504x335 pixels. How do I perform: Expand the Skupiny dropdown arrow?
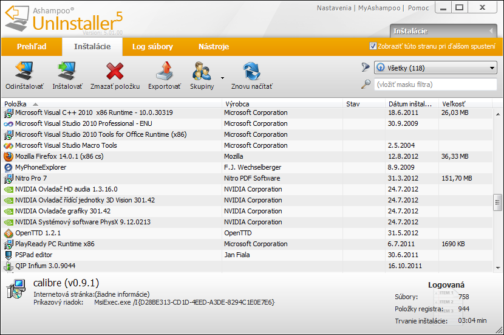pos(222,78)
